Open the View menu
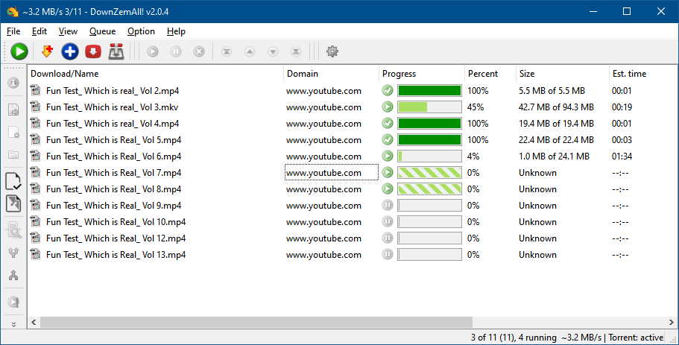 68,31
